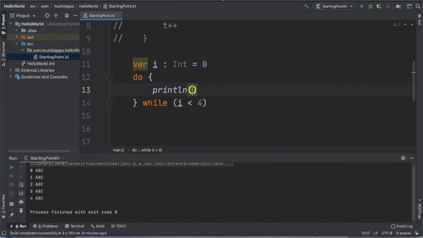Click the LF line separator in status bar
423x238 pixels.
coord(375,233)
